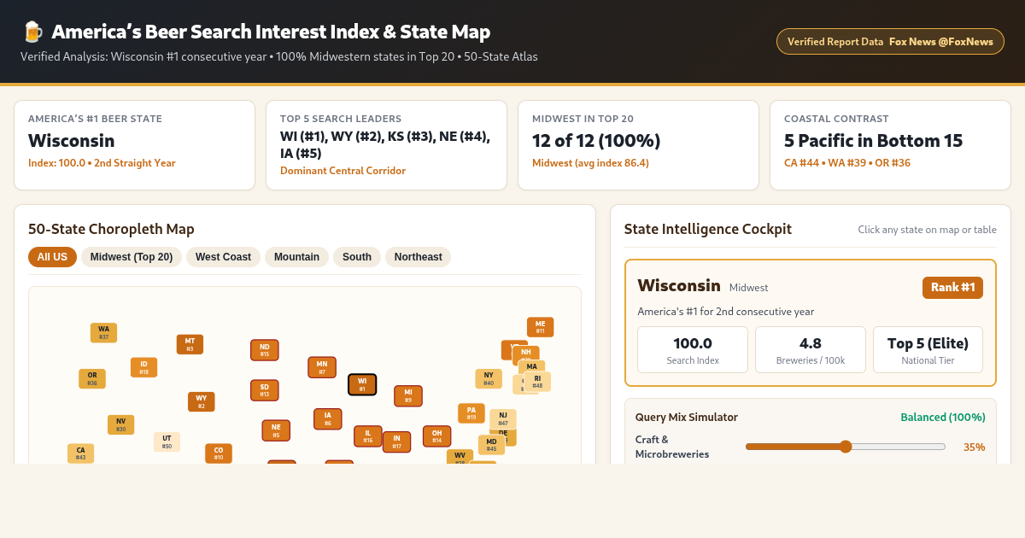The width and height of the screenshot is (1025, 538).
Task: Select the UT #50 state tile
Action: [x=167, y=442]
